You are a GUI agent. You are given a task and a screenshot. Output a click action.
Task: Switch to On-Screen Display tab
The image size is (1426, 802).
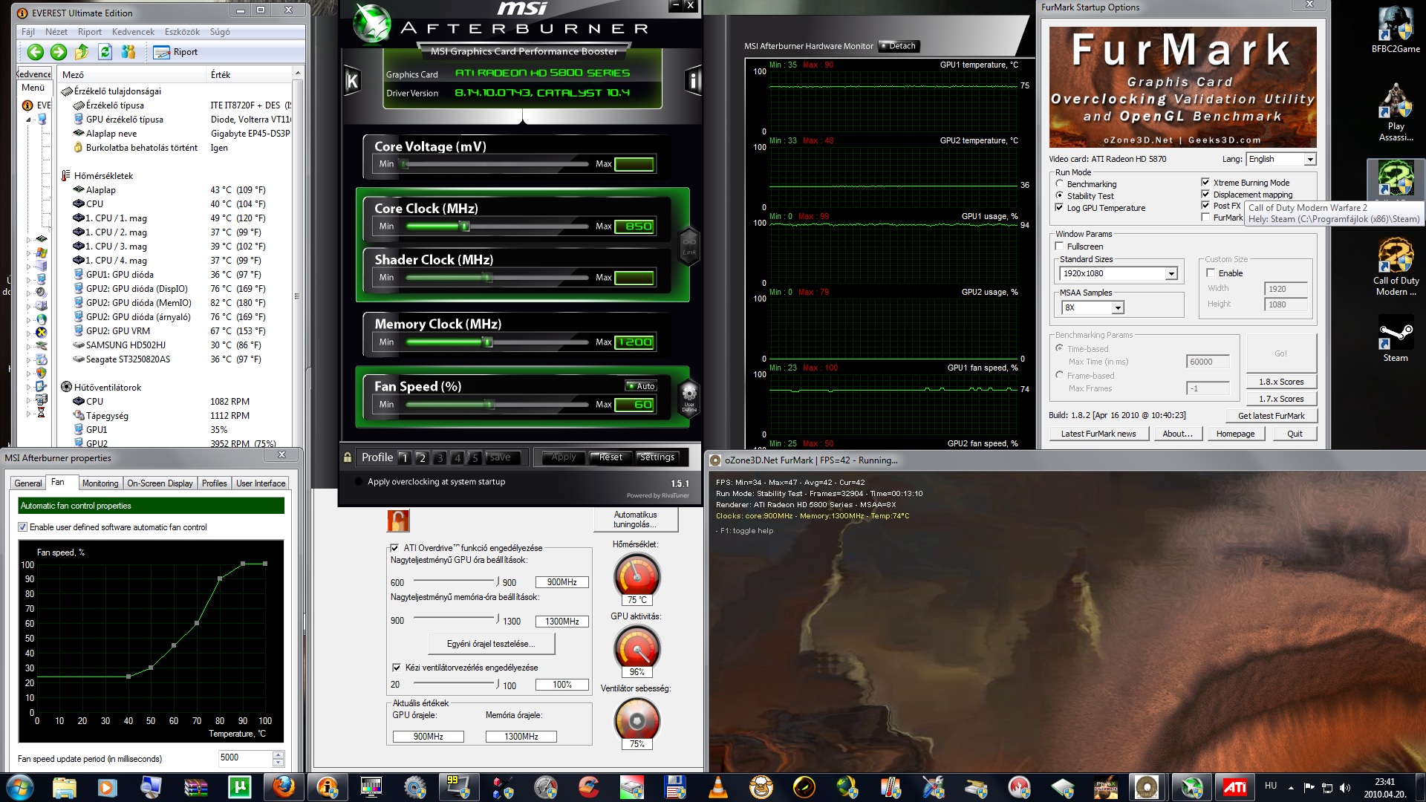click(160, 483)
